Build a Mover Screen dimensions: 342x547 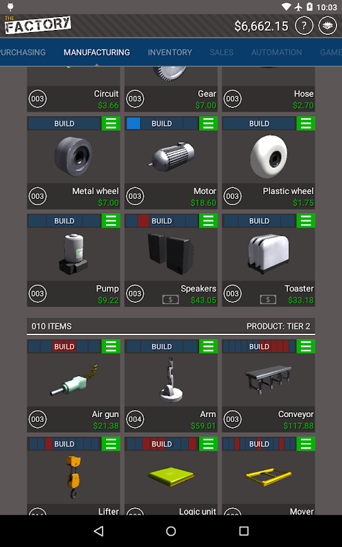tap(259, 444)
